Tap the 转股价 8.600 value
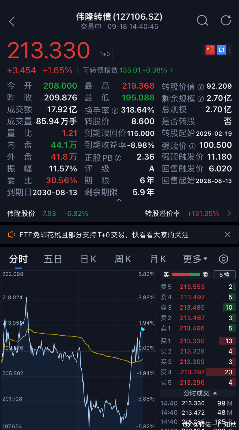This screenshot has width=239, height=430. pyautogui.click(x=143, y=121)
